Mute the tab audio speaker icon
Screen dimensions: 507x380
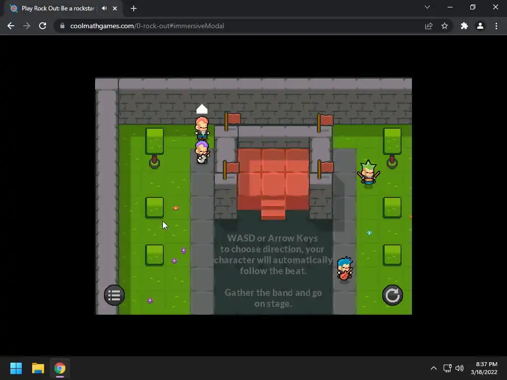point(104,8)
